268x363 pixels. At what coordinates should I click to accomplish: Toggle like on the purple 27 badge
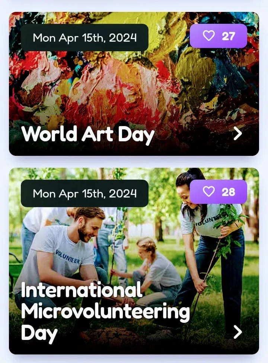218,36
